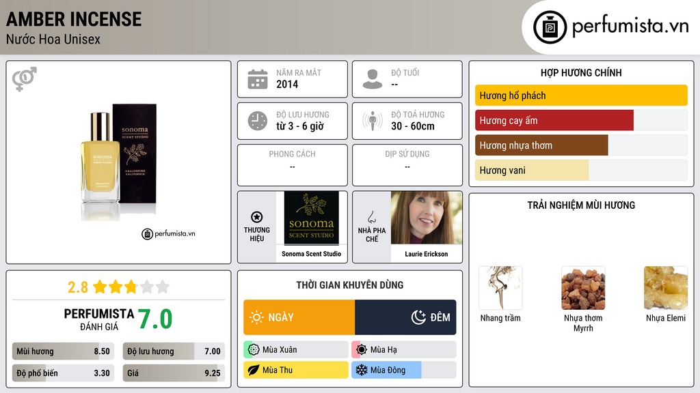Click the Laurie Erickson perfumer name
The image size is (700, 393).
[x=427, y=254]
